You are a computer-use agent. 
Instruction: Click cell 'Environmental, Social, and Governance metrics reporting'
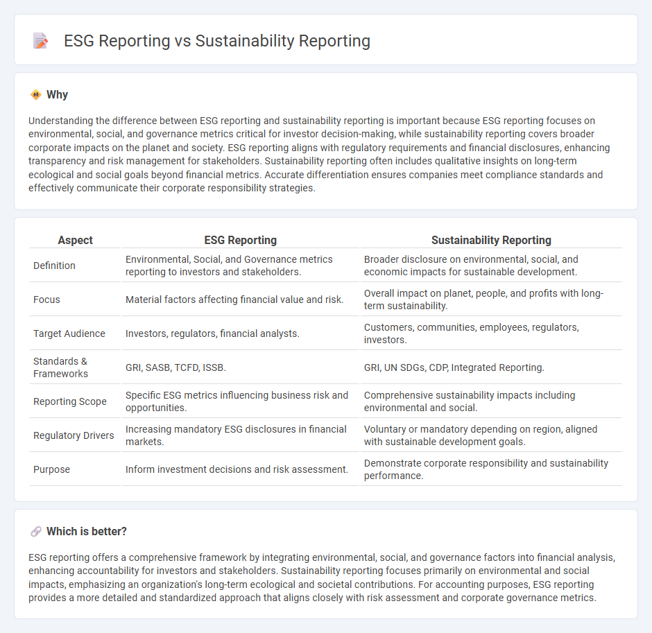point(229,266)
